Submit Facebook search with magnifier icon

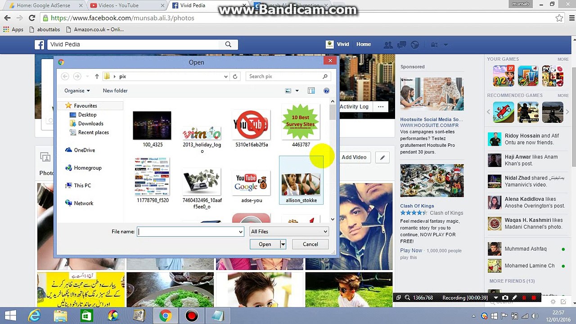coord(228,45)
